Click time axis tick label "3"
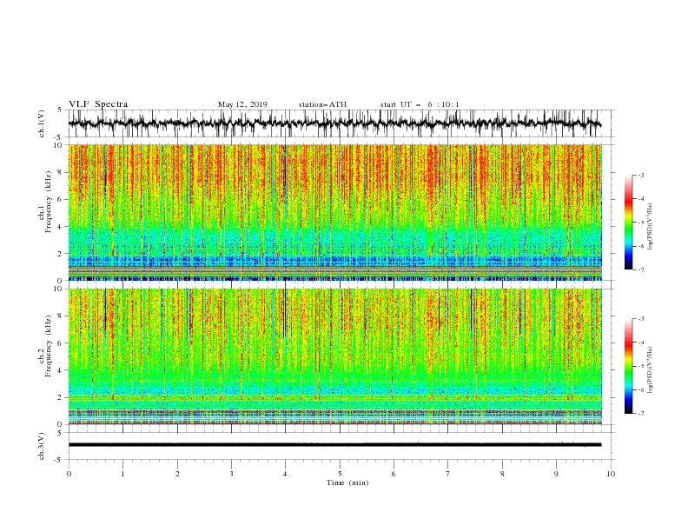 pos(231,474)
